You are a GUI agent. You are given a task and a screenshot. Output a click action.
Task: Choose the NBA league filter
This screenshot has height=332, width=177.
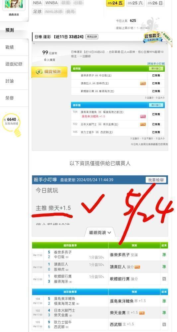pyautogui.click(x=37, y=3)
